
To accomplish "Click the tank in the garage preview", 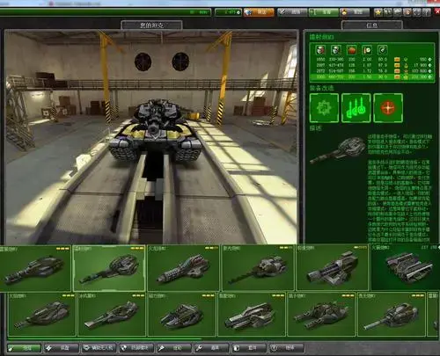I will click(x=155, y=130).
